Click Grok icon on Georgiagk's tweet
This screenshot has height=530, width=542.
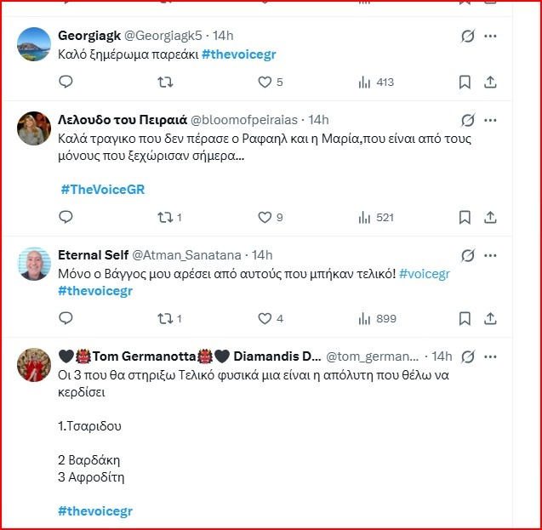[466, 36]
